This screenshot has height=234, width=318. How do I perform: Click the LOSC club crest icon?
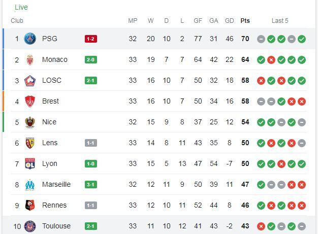(x=30, y=80)
